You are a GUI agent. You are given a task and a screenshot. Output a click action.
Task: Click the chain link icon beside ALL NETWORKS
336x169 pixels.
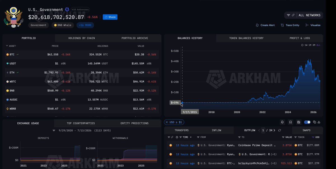click(x=293, y=15)
